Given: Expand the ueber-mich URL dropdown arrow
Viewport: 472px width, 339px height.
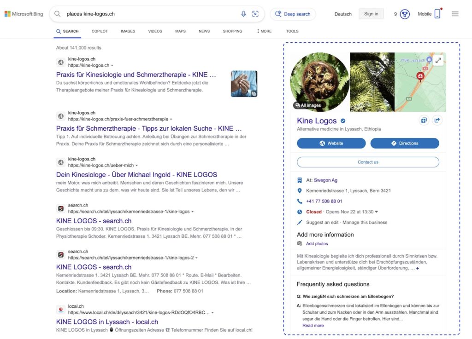Looking at the screenshot, I should (x=136, y=166).
